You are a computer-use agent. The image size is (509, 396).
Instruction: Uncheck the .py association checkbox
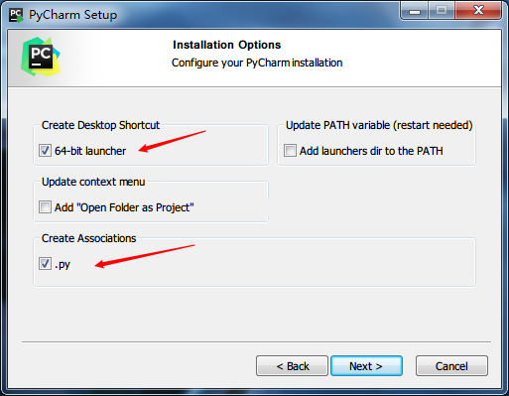[45, 264]
